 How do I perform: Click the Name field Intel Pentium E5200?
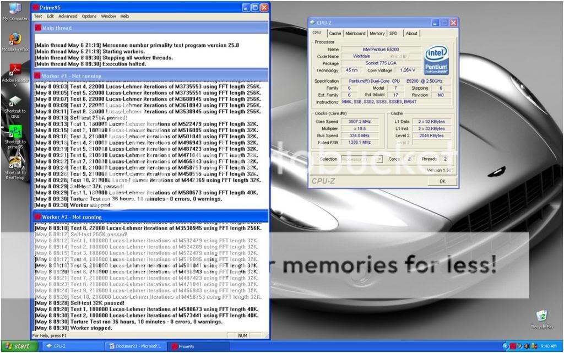coord(381,49)
